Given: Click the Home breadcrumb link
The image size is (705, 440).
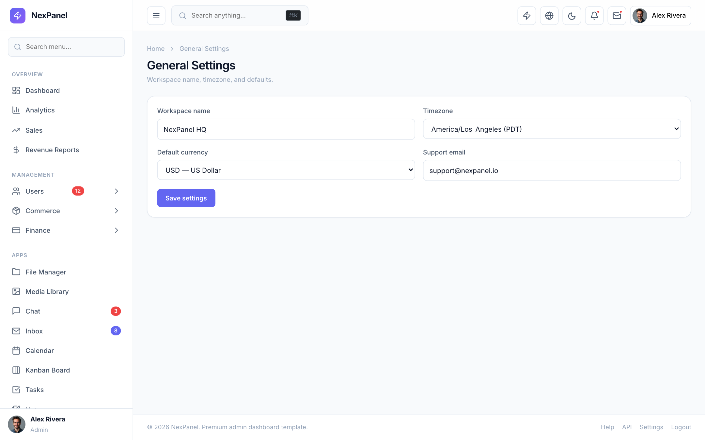Looking at the screenshot, I should 156,49.
